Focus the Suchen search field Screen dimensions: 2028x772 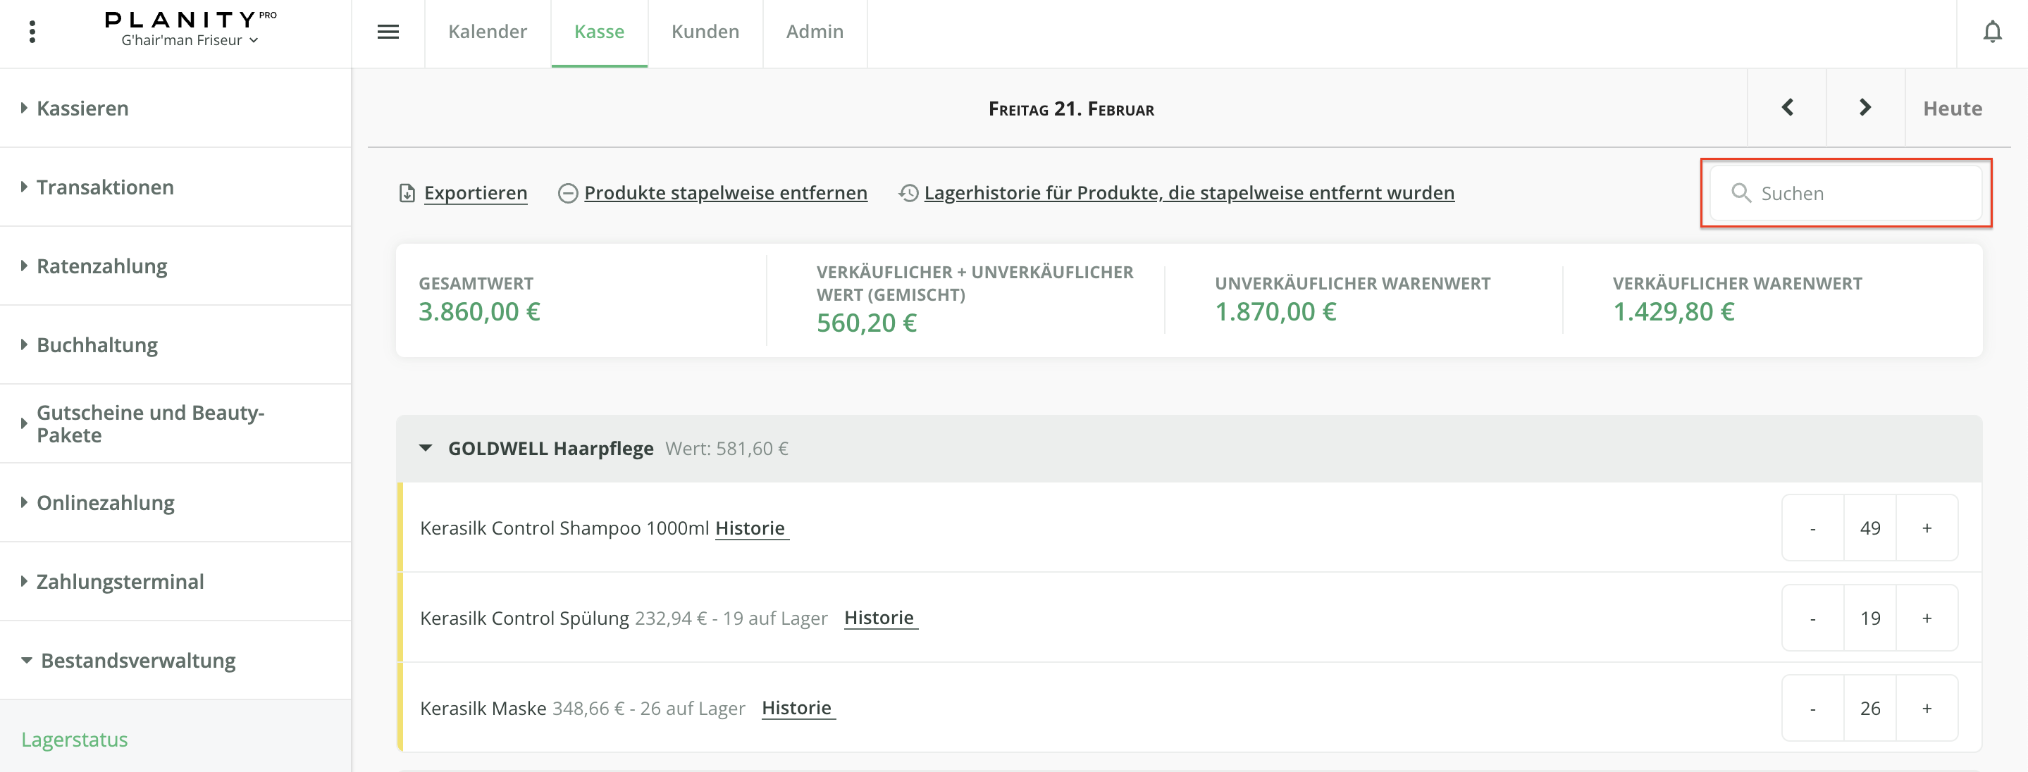1858,193
